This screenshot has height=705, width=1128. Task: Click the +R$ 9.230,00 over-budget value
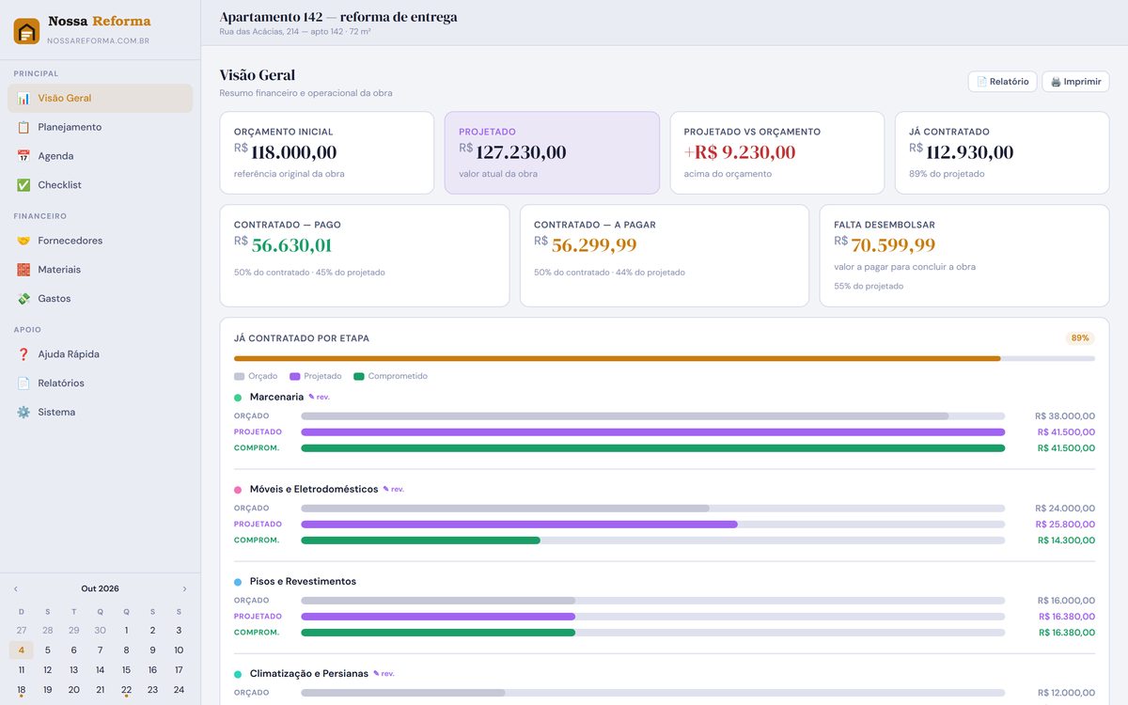(x=740, y=152)
